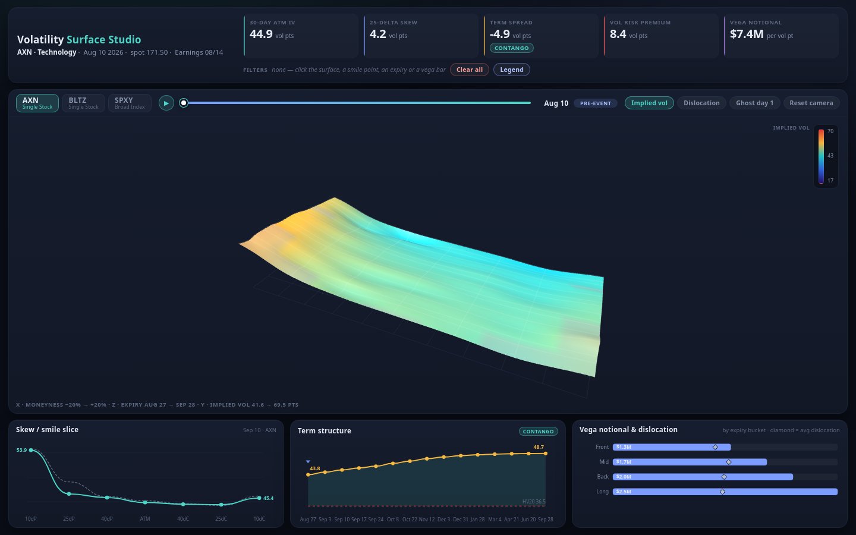Select the Sep 17 expiry point in term structure

coord(359,468)
